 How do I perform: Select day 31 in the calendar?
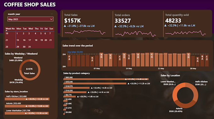tap(30, 47)
